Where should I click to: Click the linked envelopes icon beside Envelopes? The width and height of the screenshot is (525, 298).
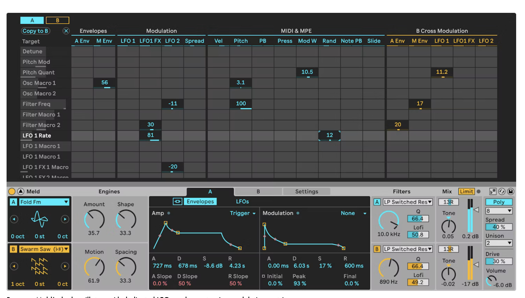tap(177, 202)
